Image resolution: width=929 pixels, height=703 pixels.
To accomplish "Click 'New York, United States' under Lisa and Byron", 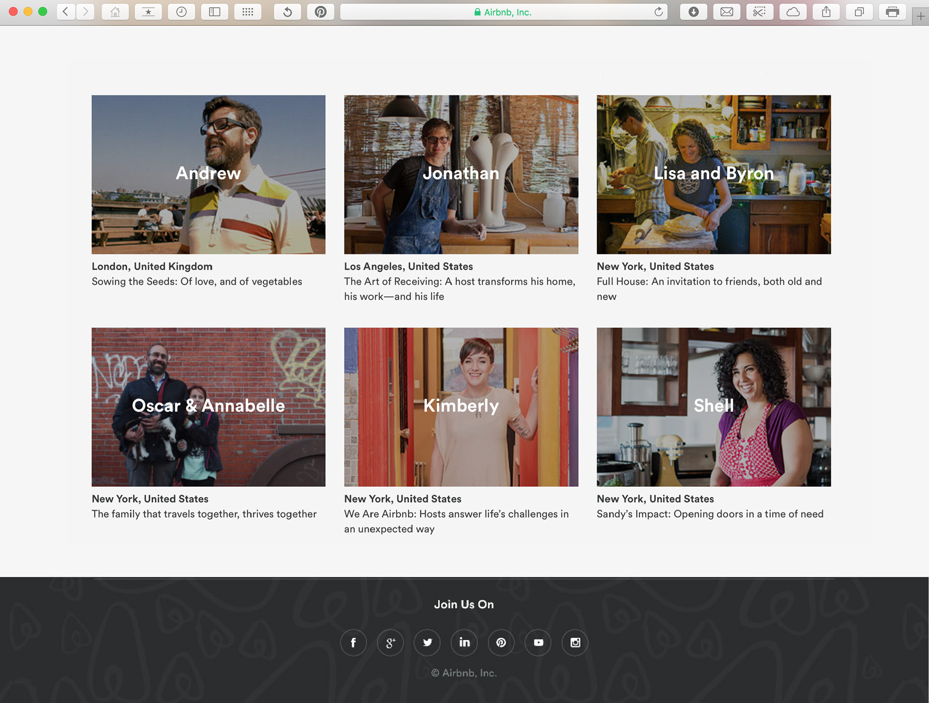I will [655, 267].
